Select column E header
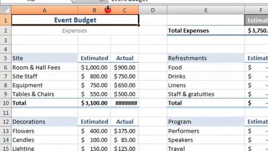This screenshot has height=151, width=268. click(206, 10)
